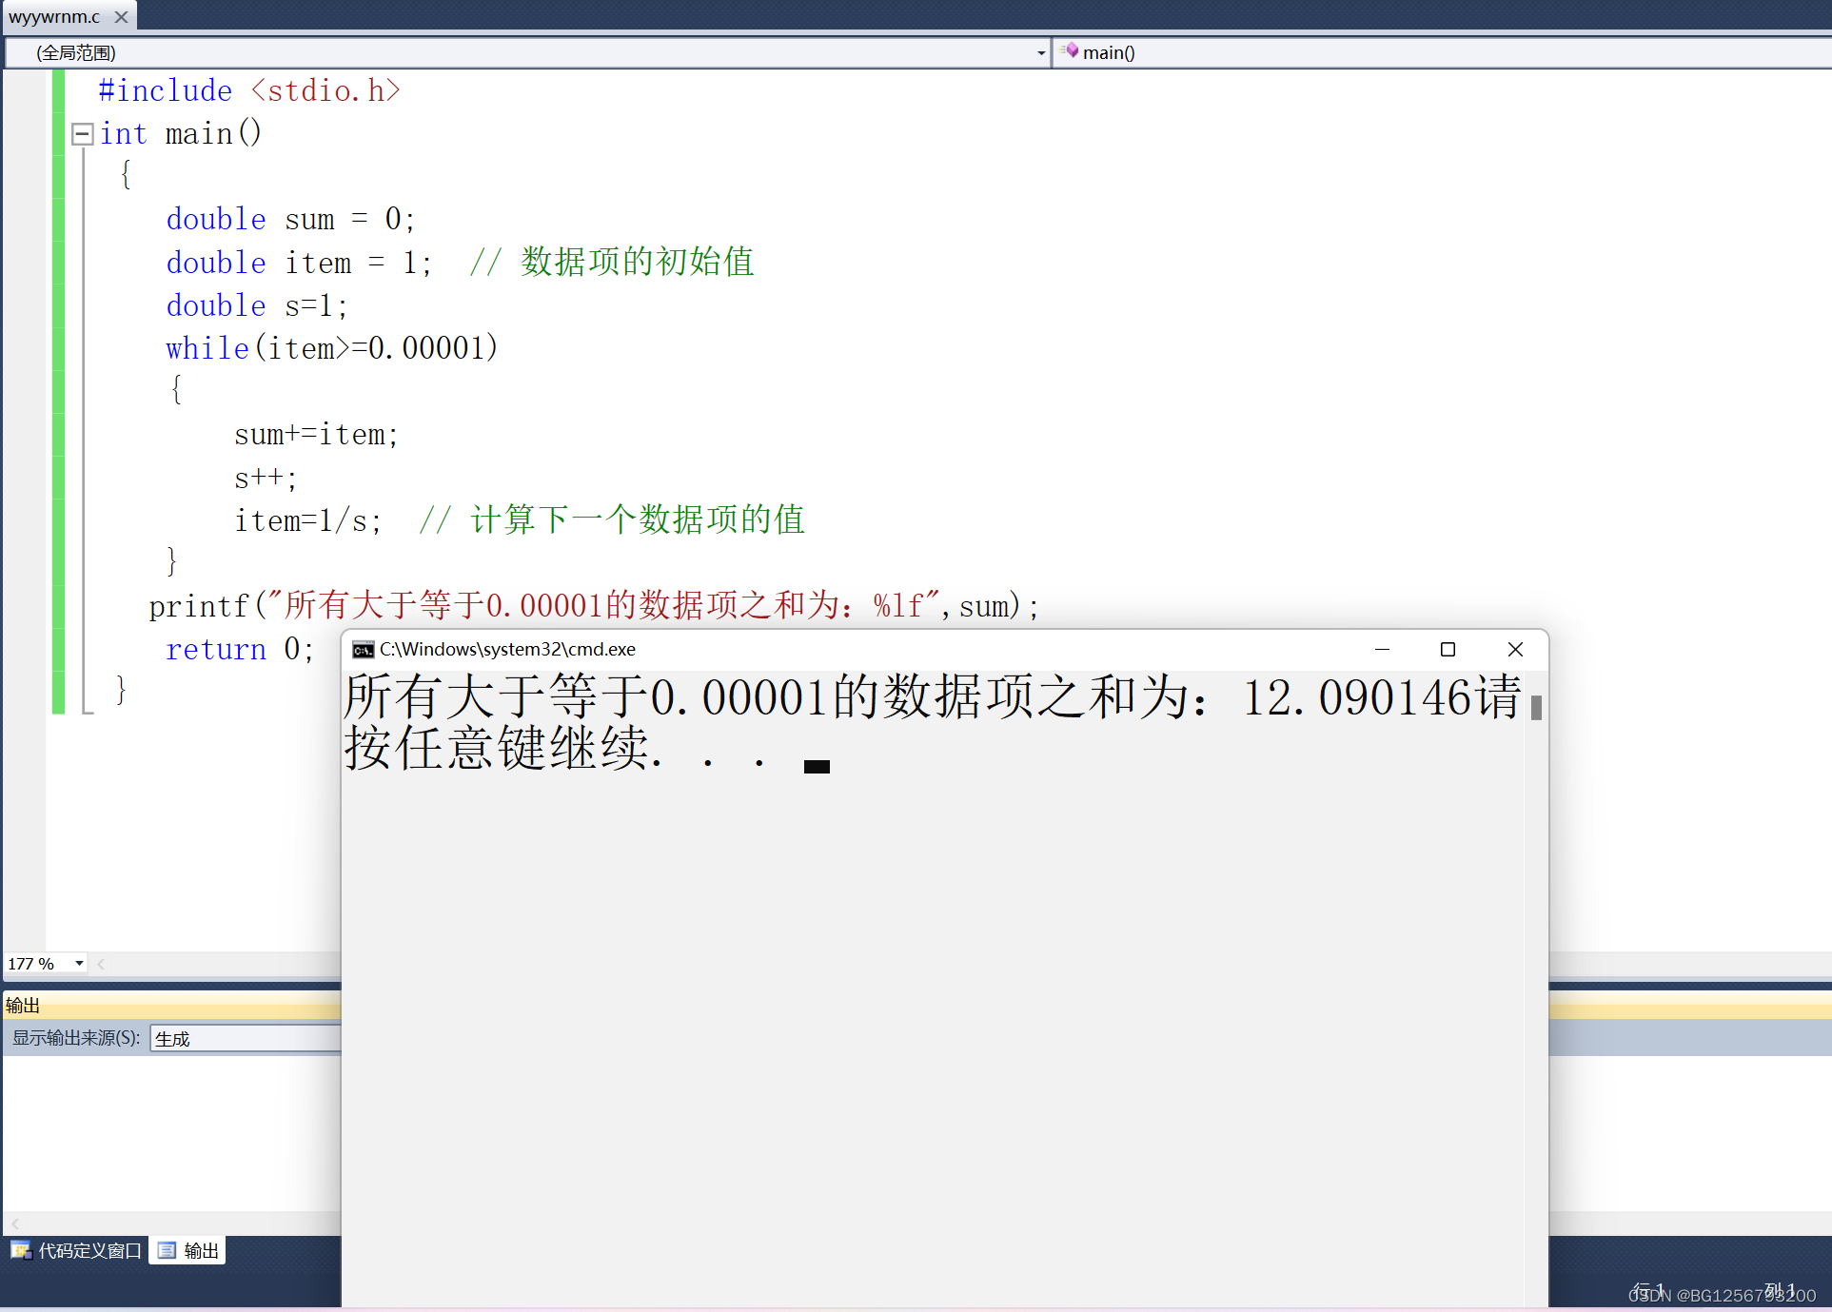Minimize the cmd.exe console window
Image resolution: width=1832 pixels, height=1312 pixels.
(1382, 650)
